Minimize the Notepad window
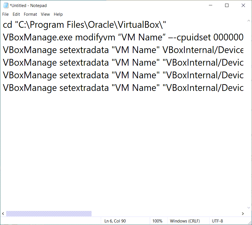The width and height of the screenshot is (252, 225). pos(211,6)
